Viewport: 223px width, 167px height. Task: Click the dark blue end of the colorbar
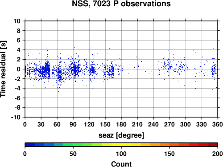click(x=30, y=145)
